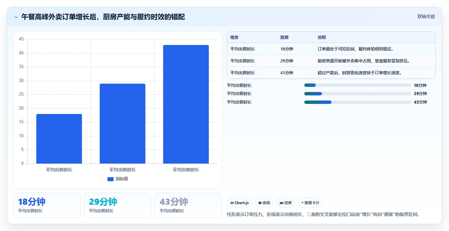Select the teal 29分钟 stat card

[118, 205]
